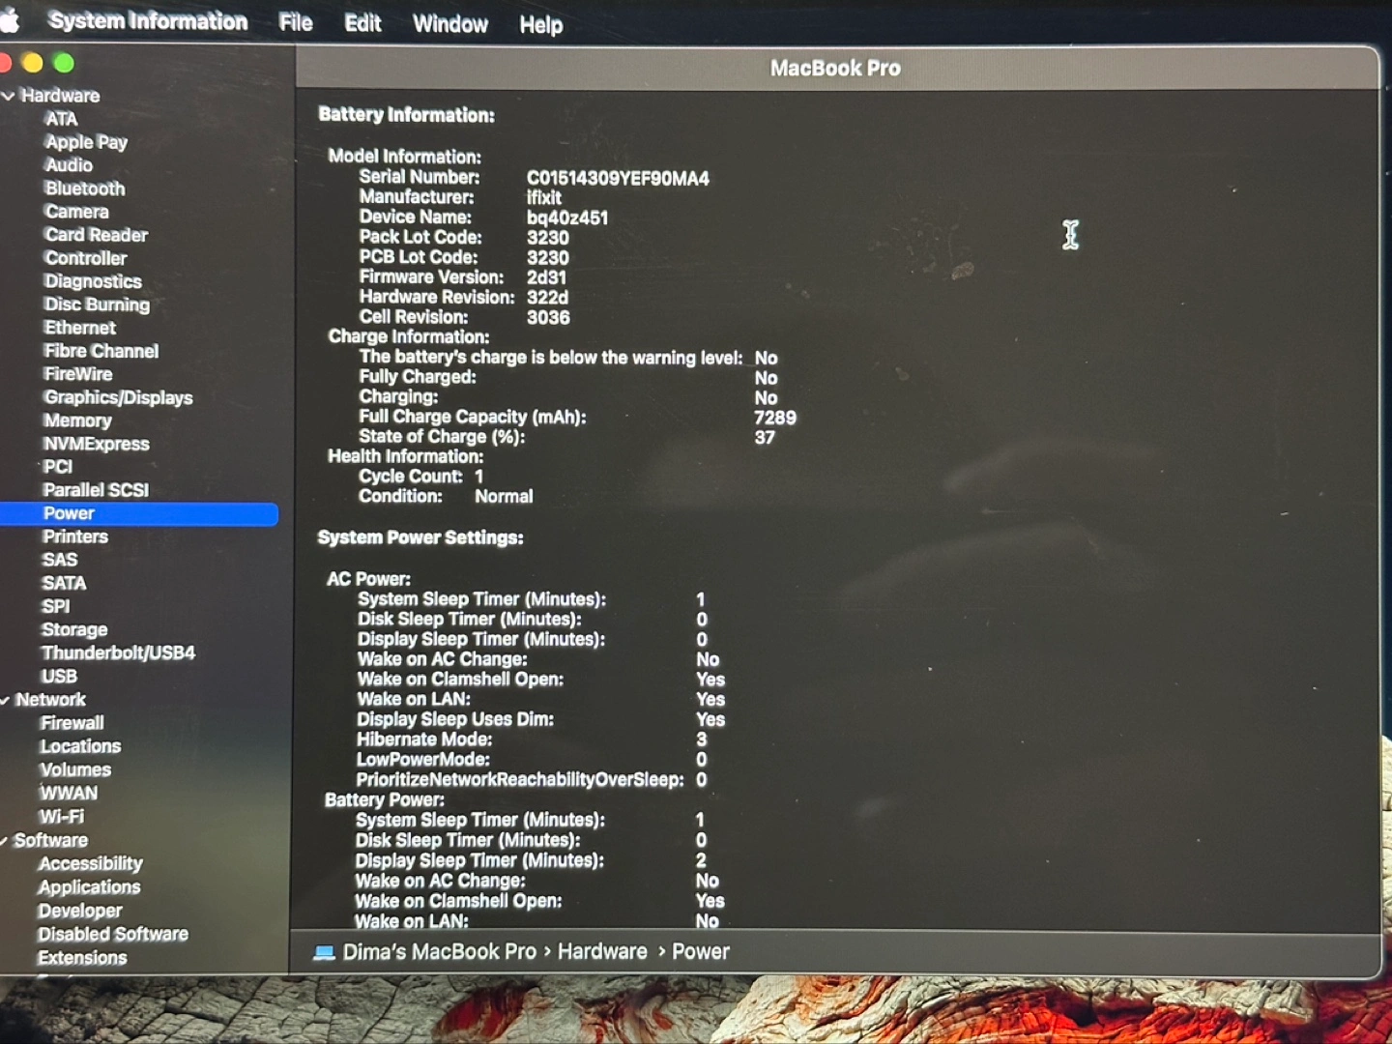The width and height of the screenshot is (1392, 1044).
Task: Select Graphics/Displays in hardware list
Action: [118, 397]
